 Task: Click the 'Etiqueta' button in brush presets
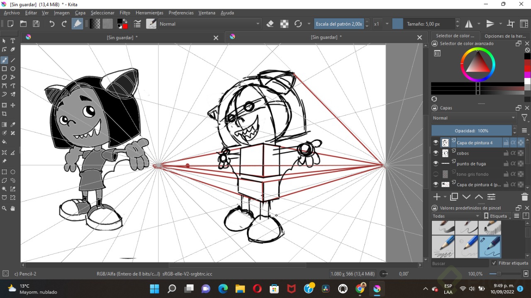496,216
